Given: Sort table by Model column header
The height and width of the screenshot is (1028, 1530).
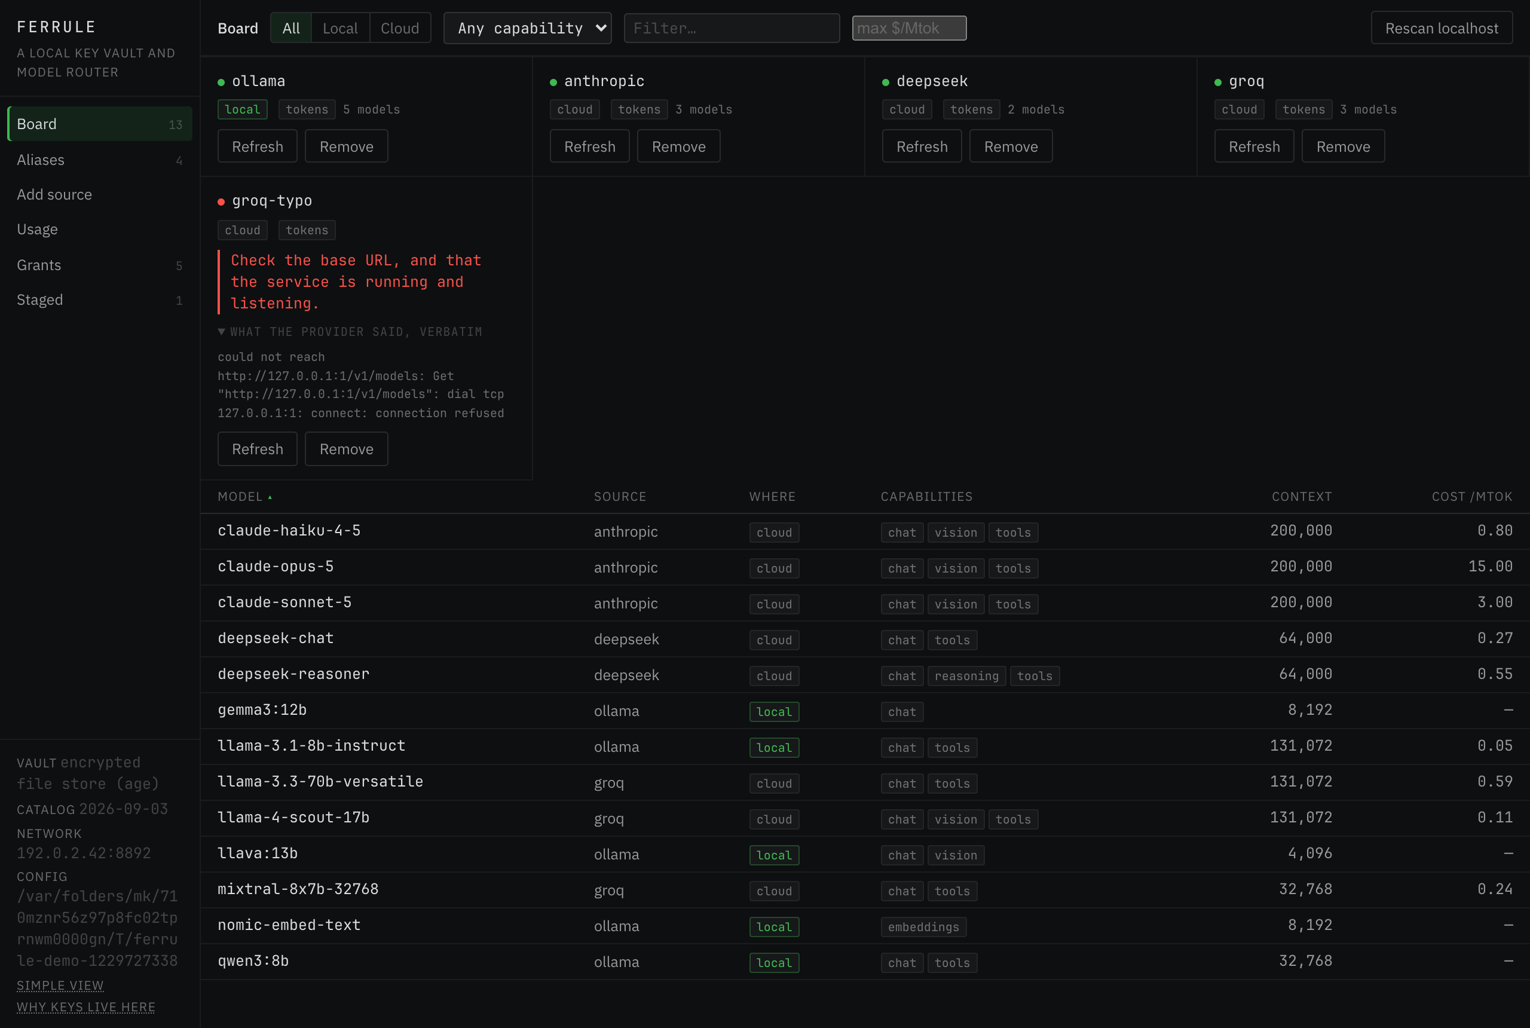Looking at the screenshot, I should (244, 496).
